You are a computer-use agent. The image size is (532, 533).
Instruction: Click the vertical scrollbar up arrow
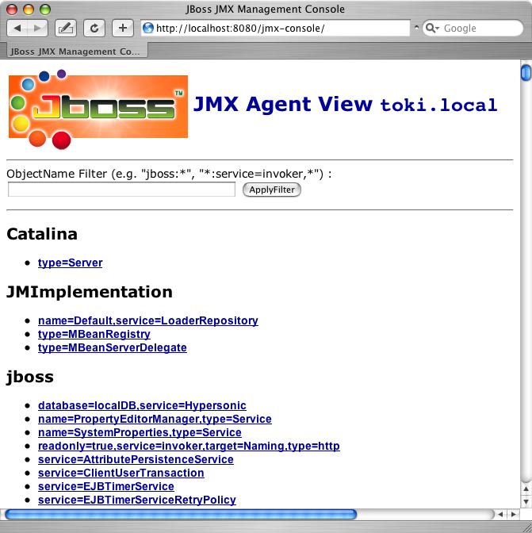(x=526, y=489)
